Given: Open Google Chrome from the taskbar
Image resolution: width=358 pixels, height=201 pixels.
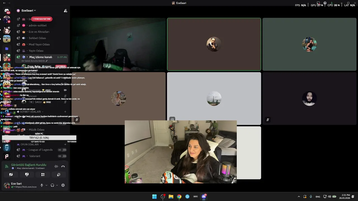Looking at the screenshot, I should pos(179,197).
